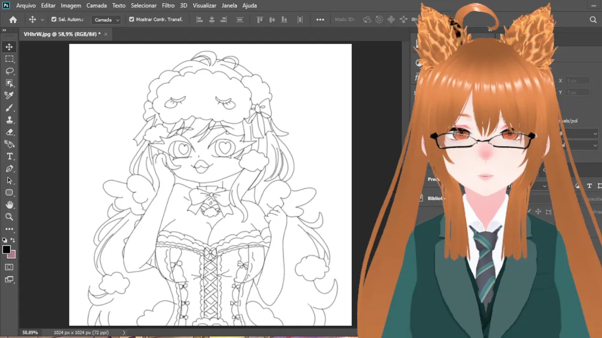602x338 pixels.
Task: Close the VHhrW.jpg document tab
Action: pyautogui.click(x=106, y=34)
